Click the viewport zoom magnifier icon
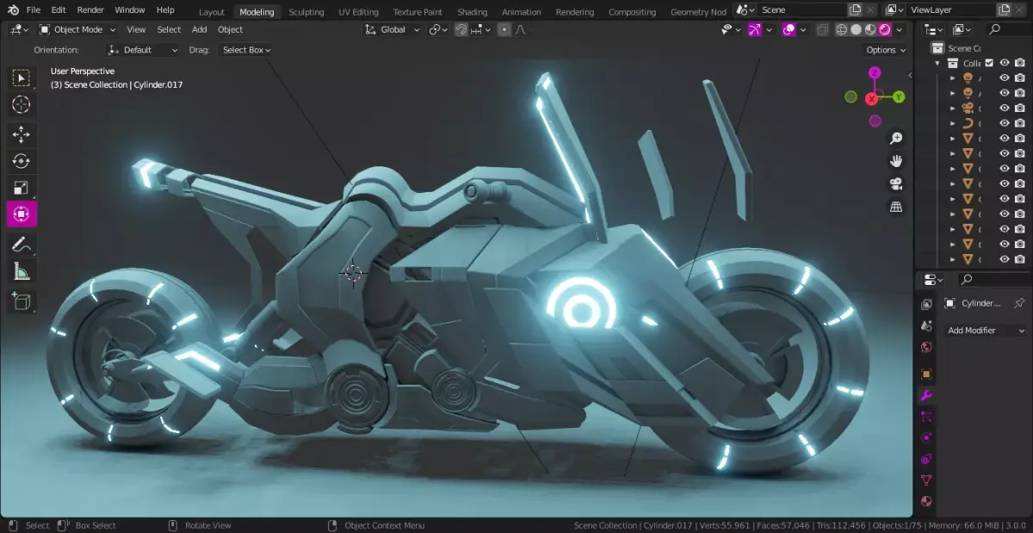 896,139
